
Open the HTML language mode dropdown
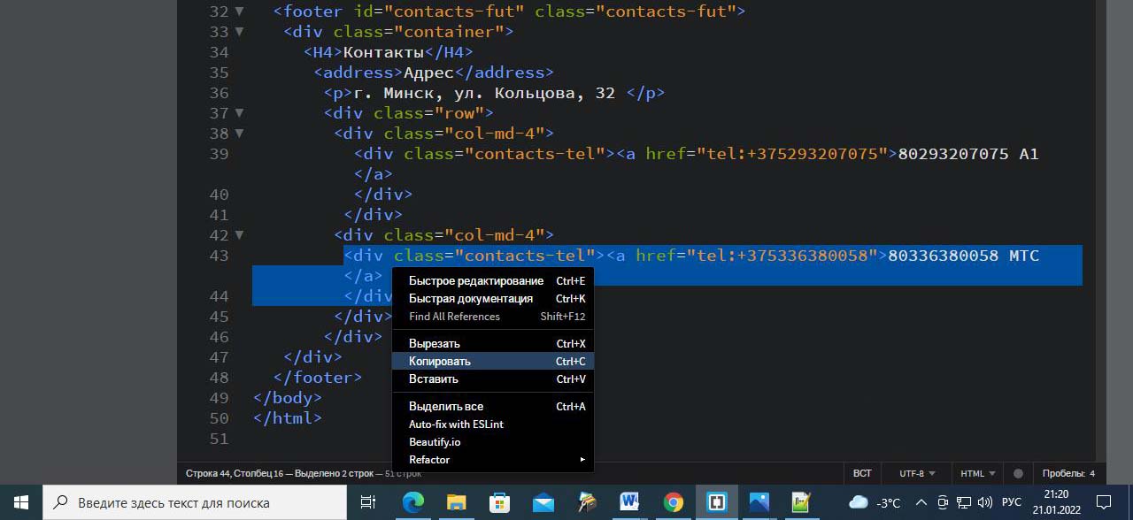point(978,474)
